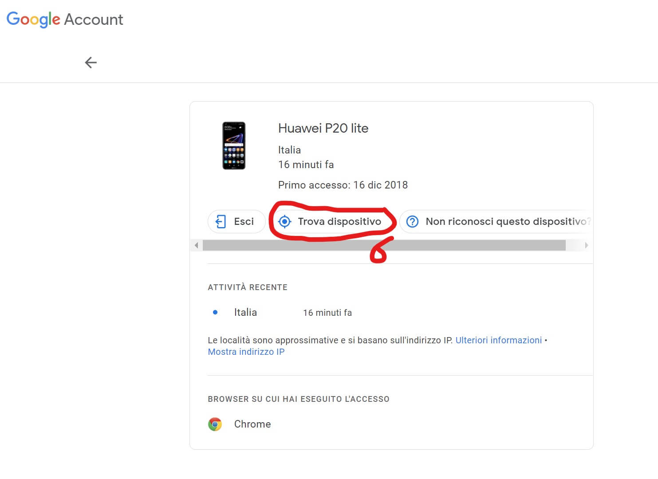This screenshot has height=479, width=658.
Task: Click the gray horizontal scrollbar thumb
Action: 384,245
